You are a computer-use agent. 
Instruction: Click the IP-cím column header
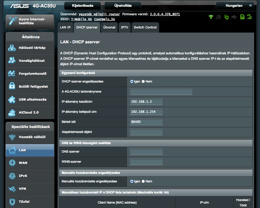(x=204, y=203)
